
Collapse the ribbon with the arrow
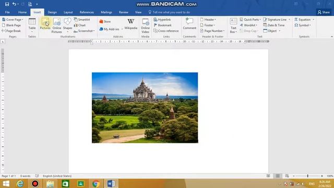[332, 37]
